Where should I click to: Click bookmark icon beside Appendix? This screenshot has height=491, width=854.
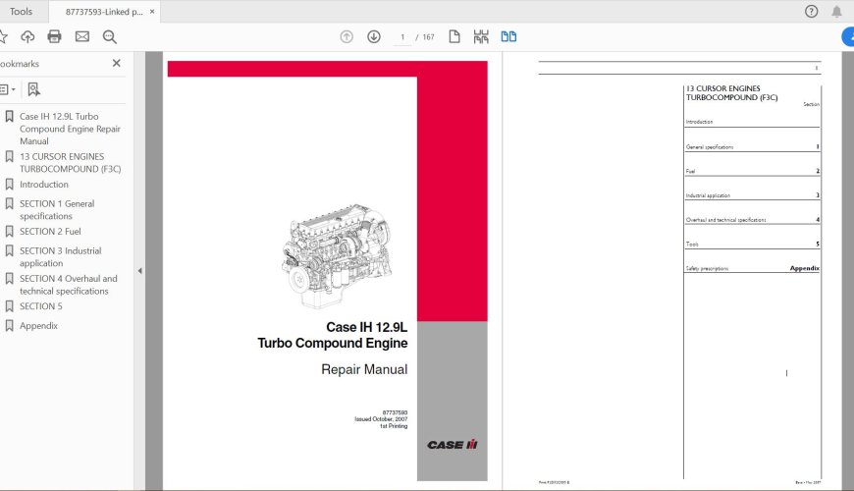pyautogui.click(x=9, y=325)
